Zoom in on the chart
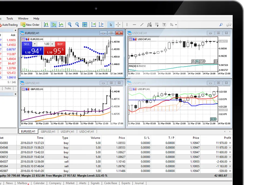Screen dimensions: 277x185 70,25
